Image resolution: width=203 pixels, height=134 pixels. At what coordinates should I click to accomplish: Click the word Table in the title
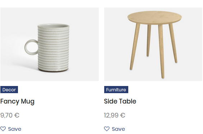128,101
